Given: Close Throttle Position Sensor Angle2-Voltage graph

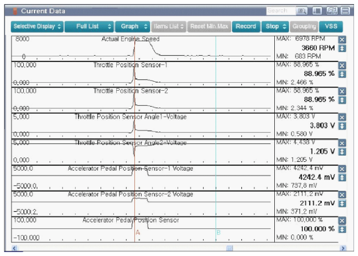Looking at the screenshot, I should click(x=342, y=143).
